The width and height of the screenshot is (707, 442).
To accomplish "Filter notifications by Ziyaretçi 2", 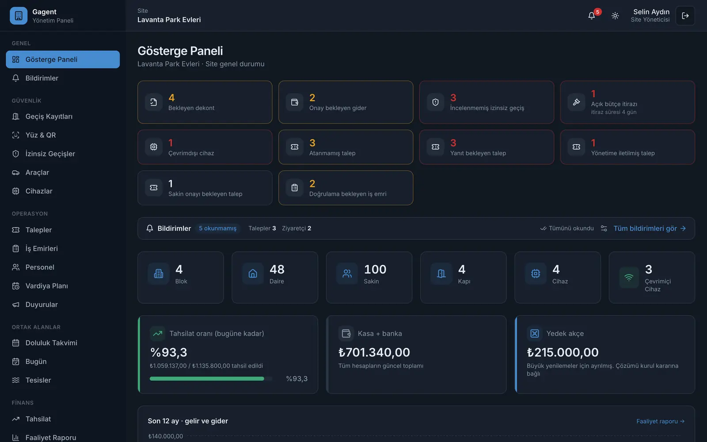I will pyautogui.click(x=296, y=229).
